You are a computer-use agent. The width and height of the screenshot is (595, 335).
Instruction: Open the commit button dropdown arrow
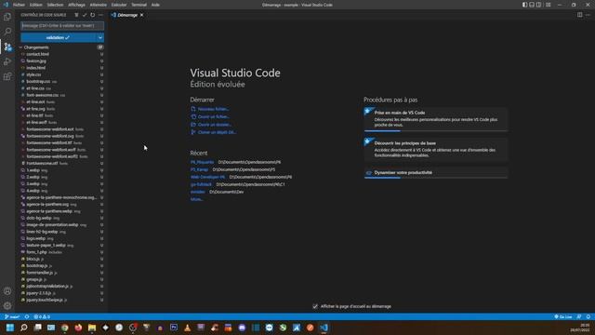[x=100, y=37]
